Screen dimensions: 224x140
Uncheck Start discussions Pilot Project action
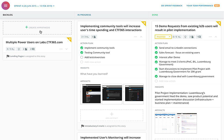[156, 69]
